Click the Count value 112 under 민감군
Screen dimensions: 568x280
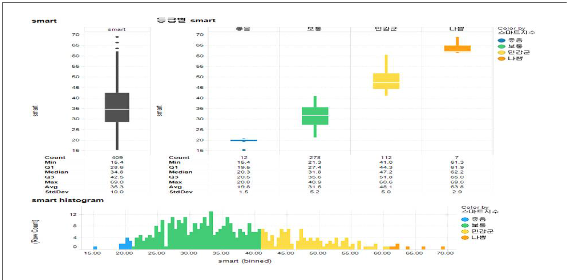pyautogui.click(x=386, y=158)
